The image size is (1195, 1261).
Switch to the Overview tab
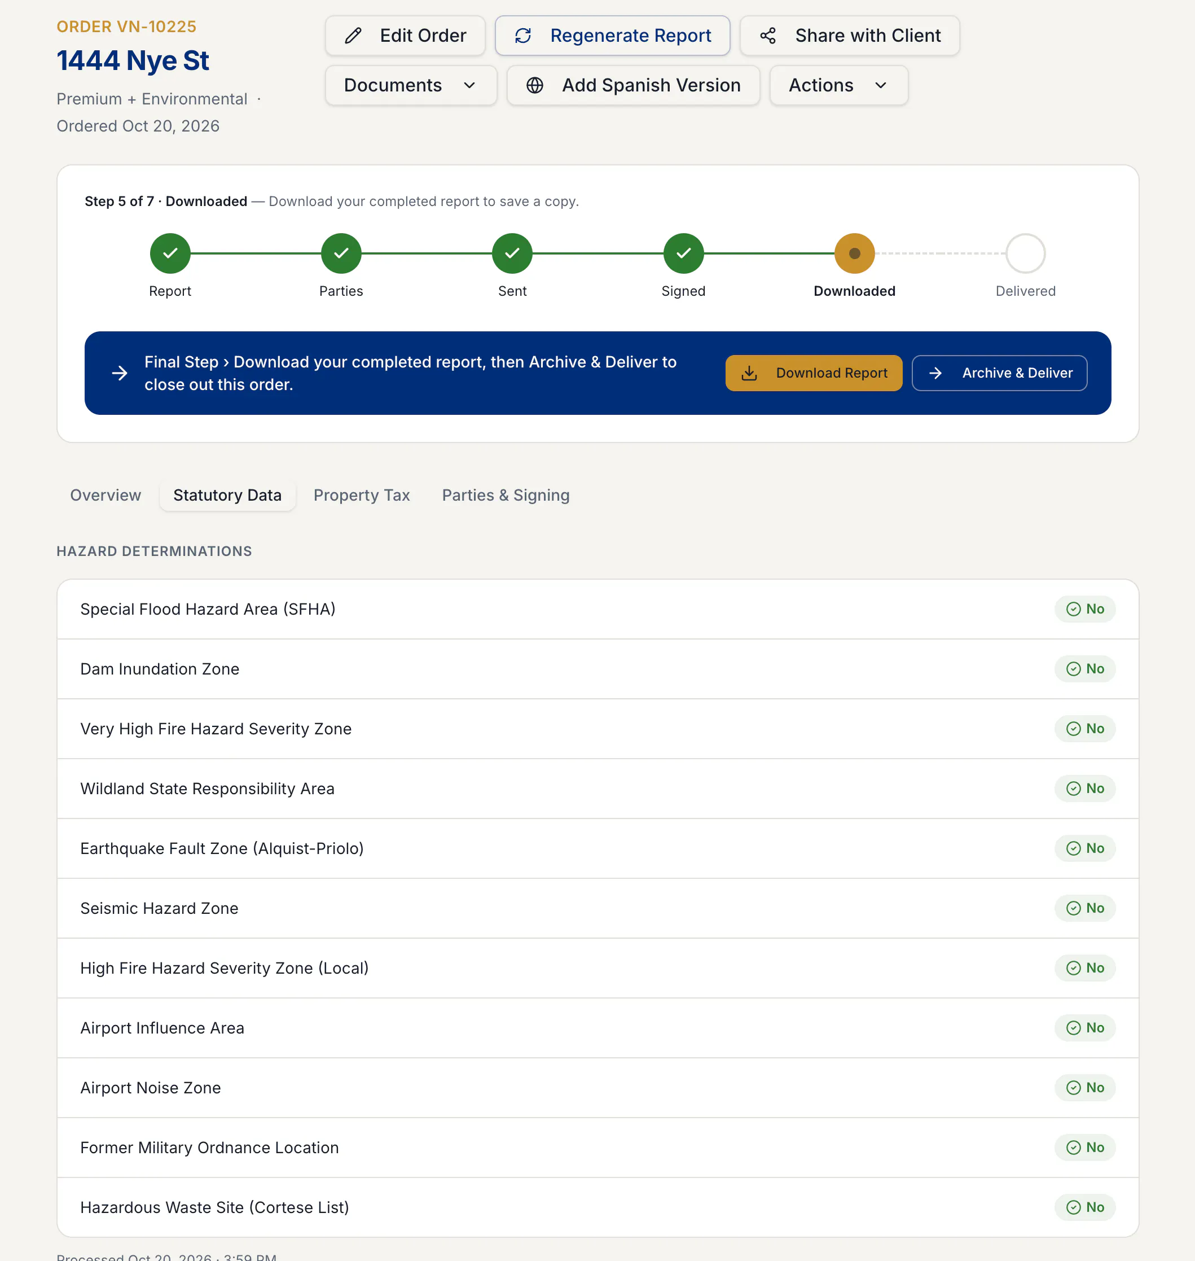(106, 495)
